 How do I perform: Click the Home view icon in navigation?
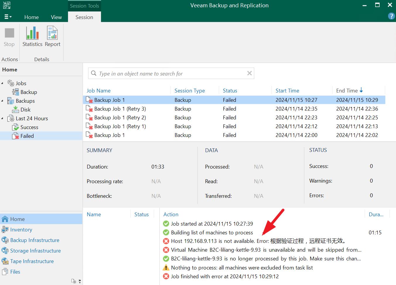click(x=5, y=219)
